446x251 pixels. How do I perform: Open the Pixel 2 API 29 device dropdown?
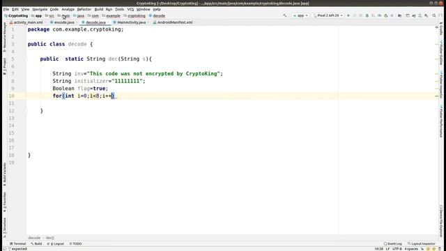328,15
